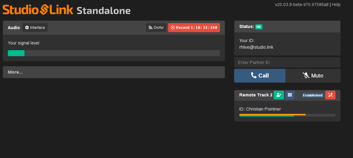
Task: Hang up the Remote Track 2 call
Action: [330, 95]
